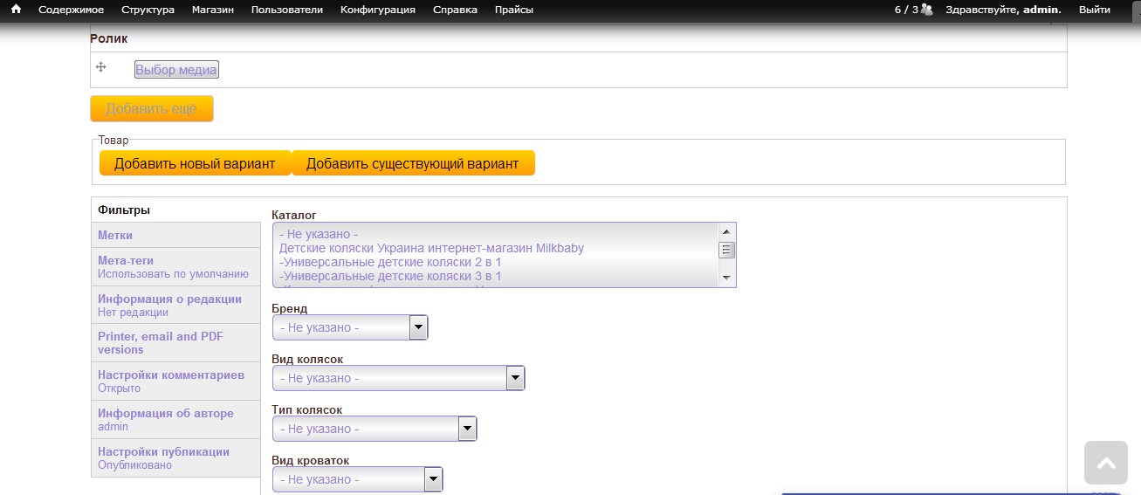Click Каталог list scrollbar up arrow
The height and width of the screenshot is (495, 1141).
(726, 231)
